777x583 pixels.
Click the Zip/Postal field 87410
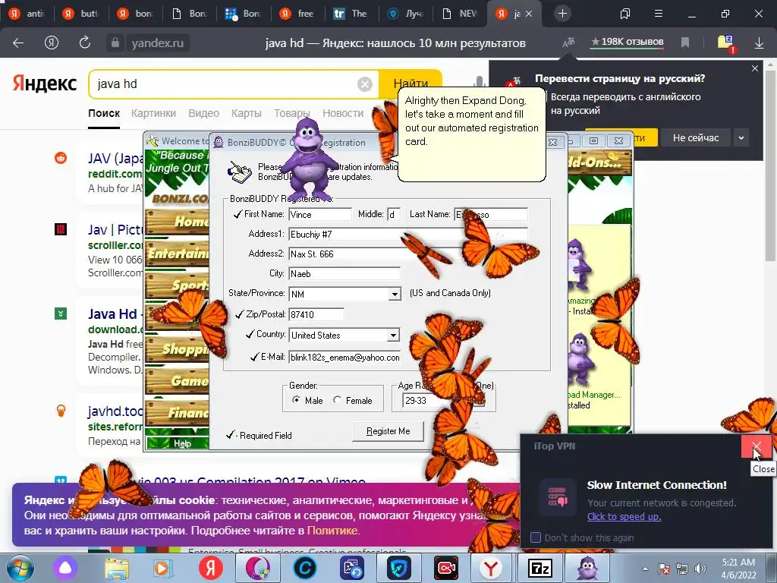316,314
